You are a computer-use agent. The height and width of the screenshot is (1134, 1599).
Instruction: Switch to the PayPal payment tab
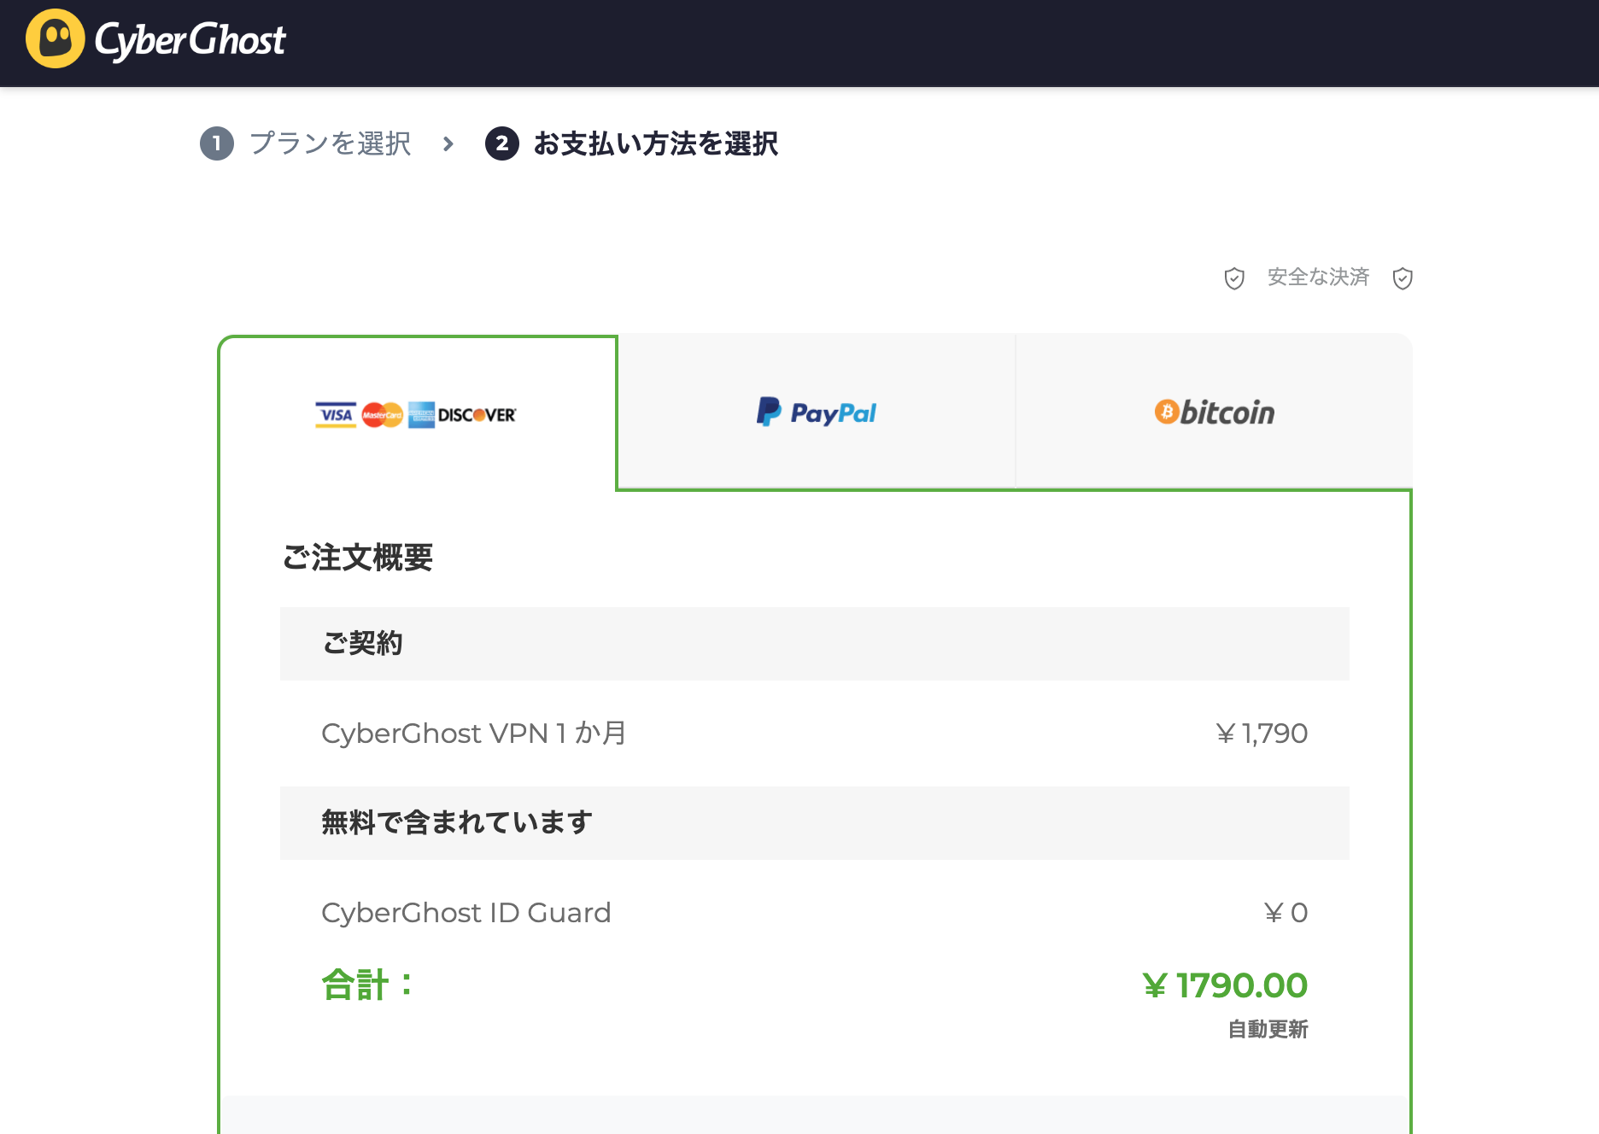[x=816, y=412]
